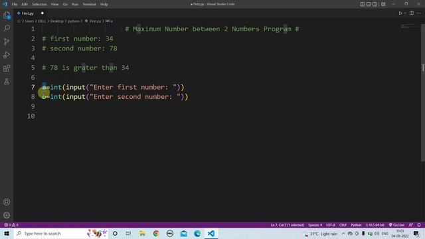Open the Extensions view

(7, 68)
